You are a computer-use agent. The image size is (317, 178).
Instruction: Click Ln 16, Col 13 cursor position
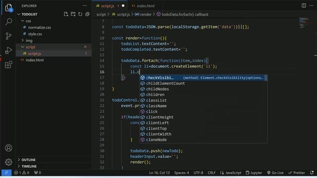159,173
